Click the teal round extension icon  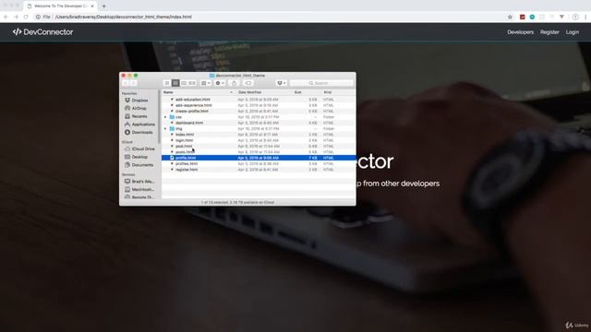[x=532, y=17]
